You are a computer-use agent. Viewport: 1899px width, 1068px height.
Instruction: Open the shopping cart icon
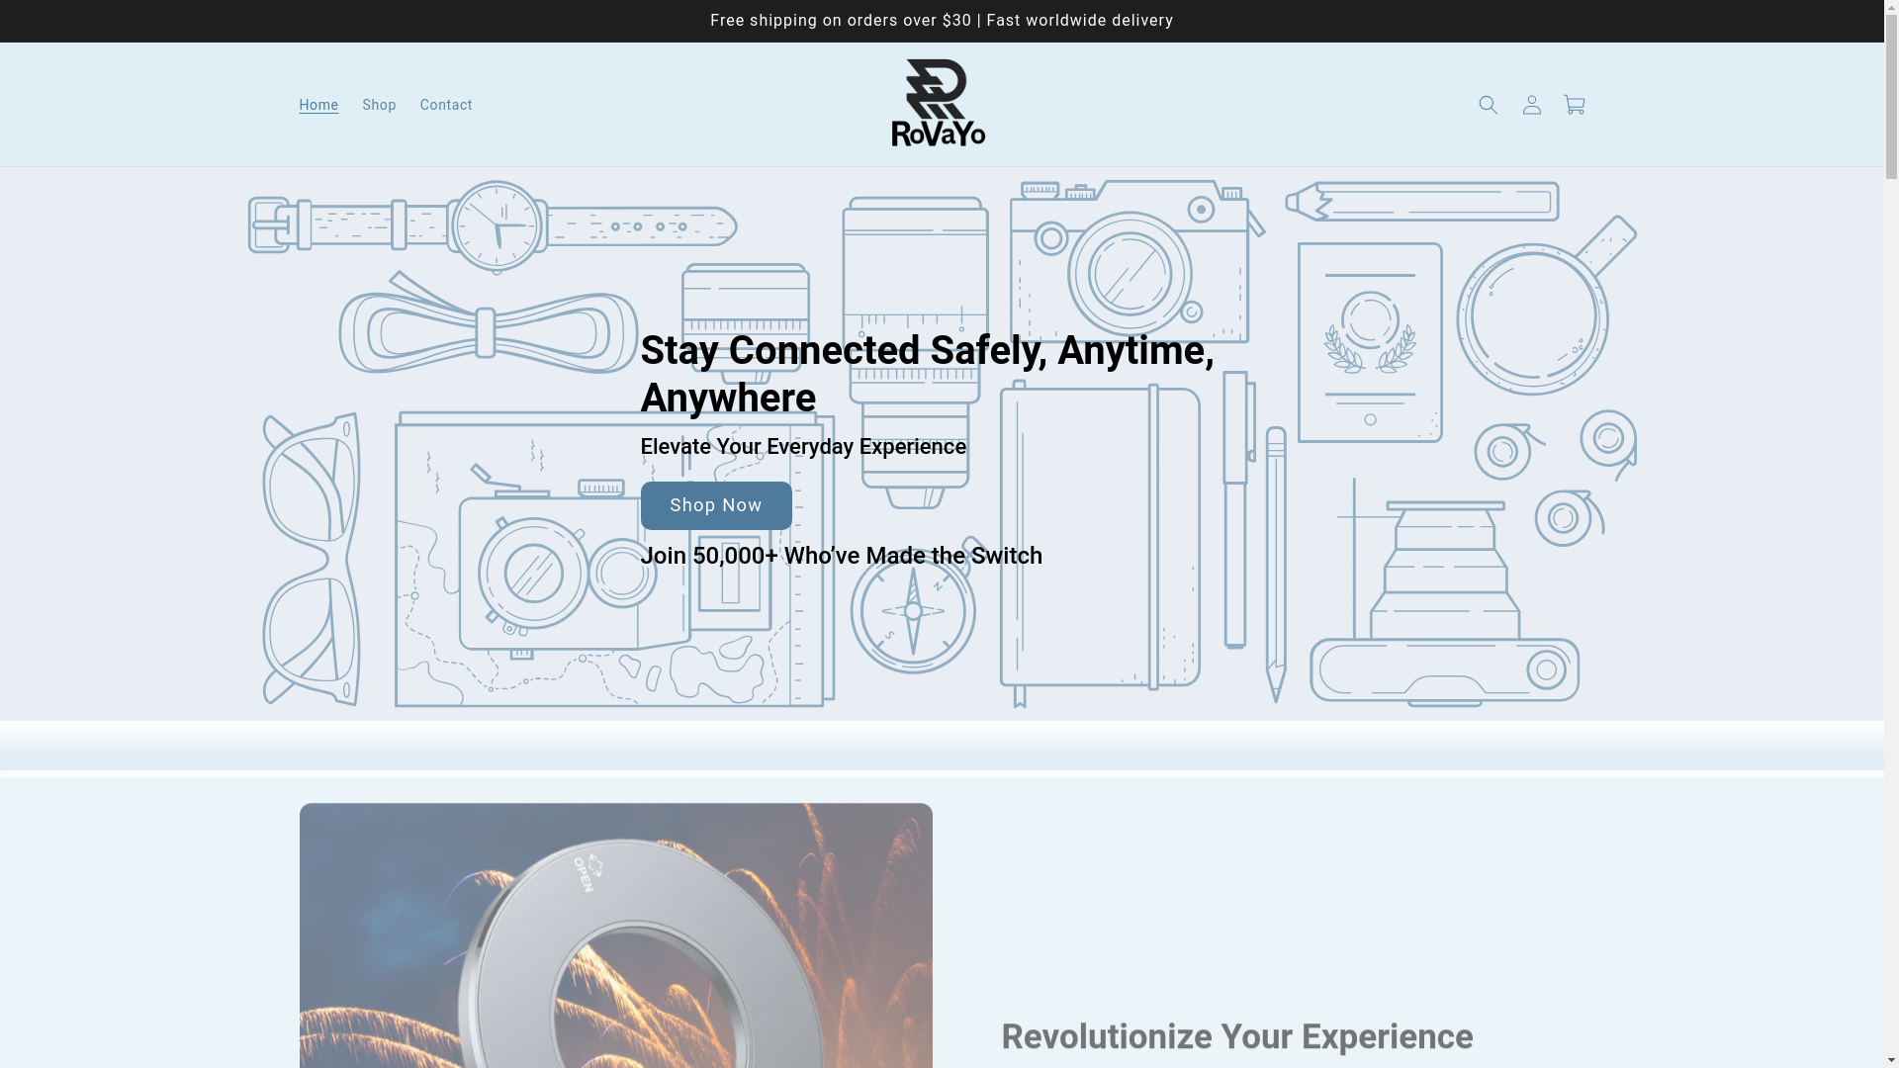1575,105
